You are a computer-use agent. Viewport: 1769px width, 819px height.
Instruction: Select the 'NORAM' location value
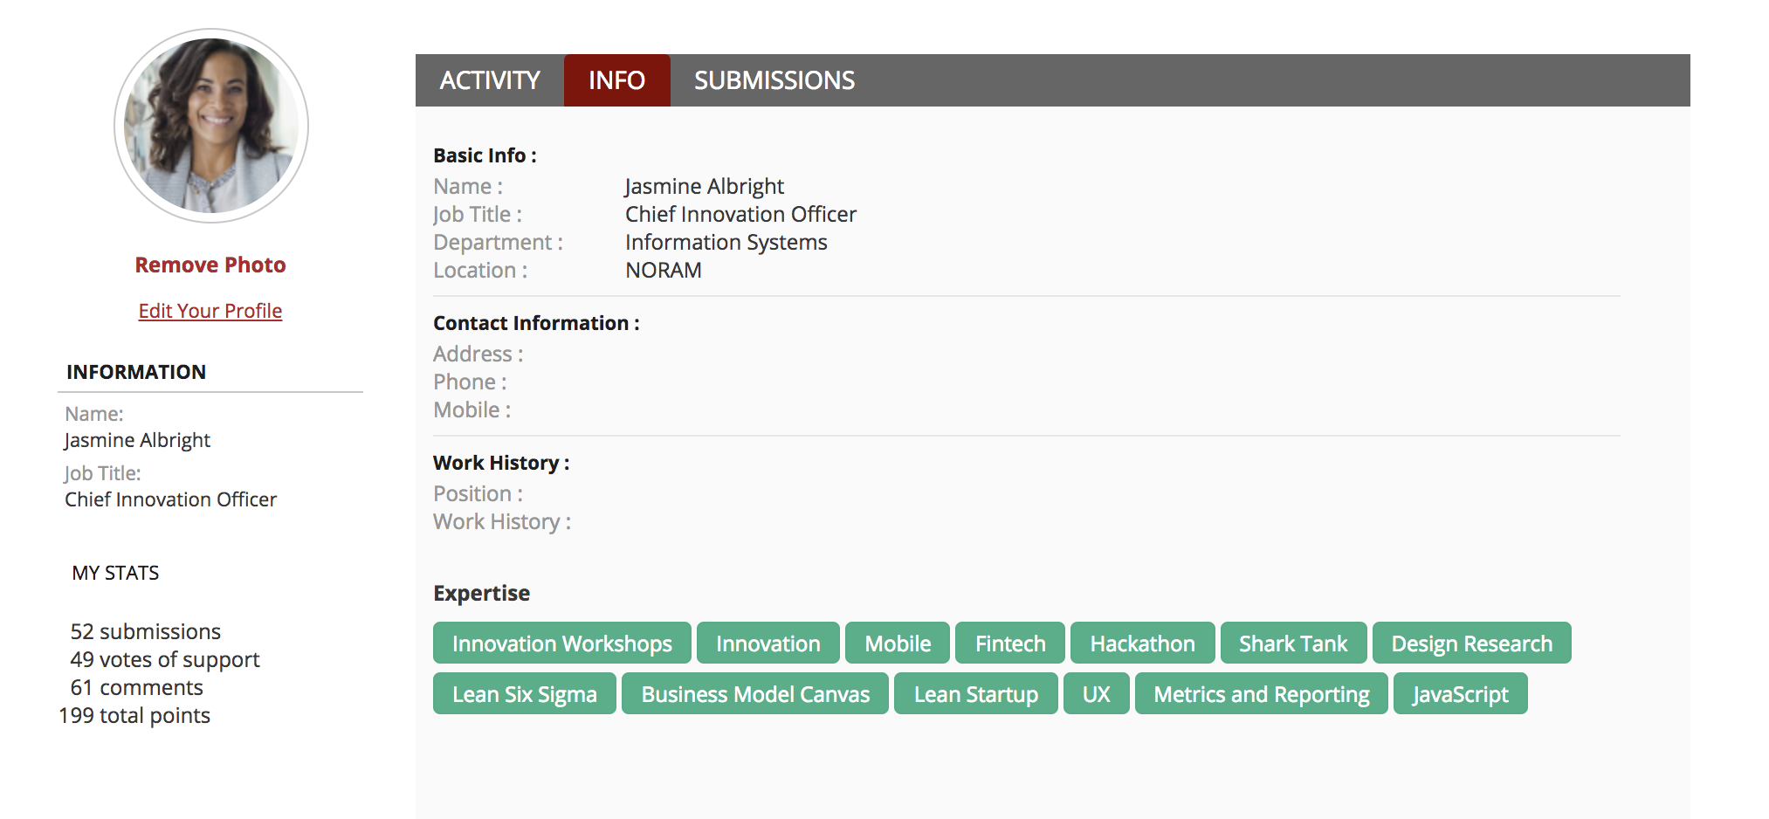coord(664,270)
